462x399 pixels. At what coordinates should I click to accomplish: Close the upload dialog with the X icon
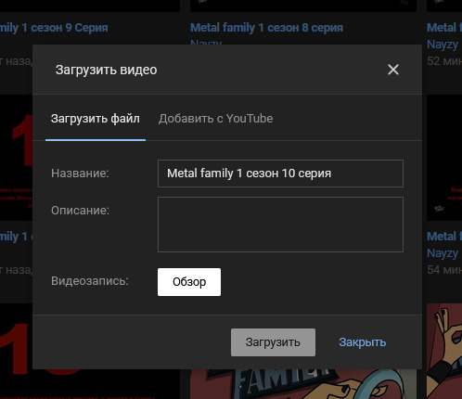[x=393, y=70]
